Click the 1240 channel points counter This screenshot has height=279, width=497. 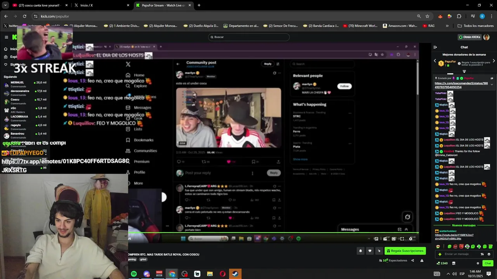[442, 263]
